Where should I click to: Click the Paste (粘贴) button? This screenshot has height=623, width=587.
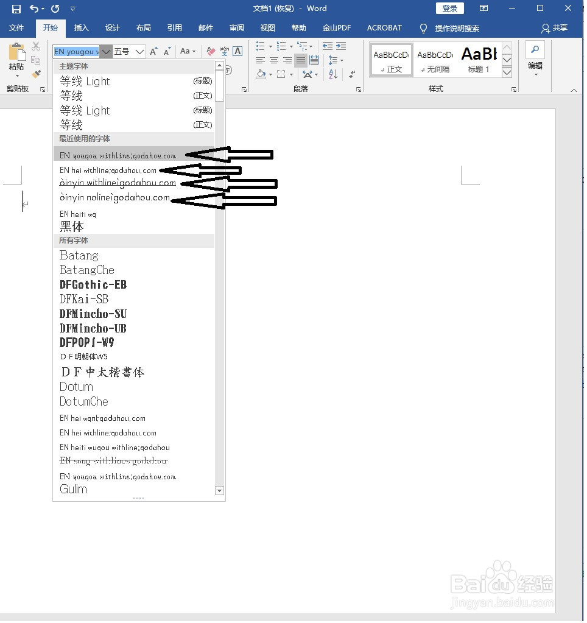(16, 60)
